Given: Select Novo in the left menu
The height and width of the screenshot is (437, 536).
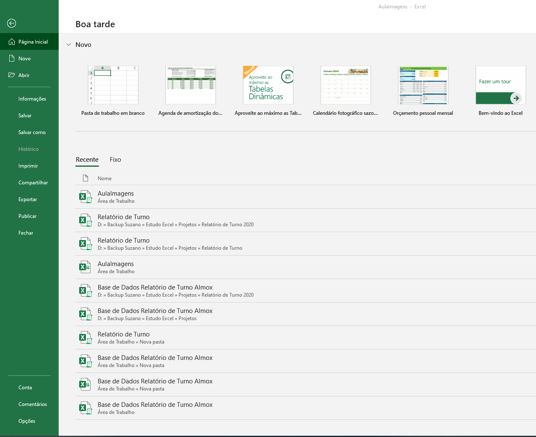Looking at the screenshot, I should 29,59.
